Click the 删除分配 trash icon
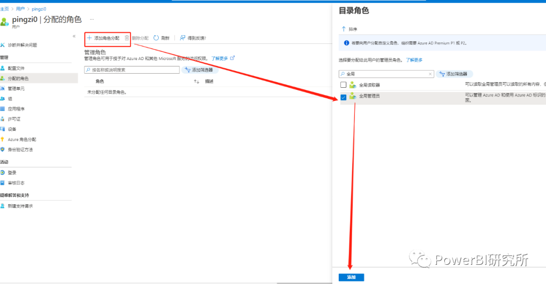Image resolution: width=546 pixels, height=284 pixels. coord(127,38)
